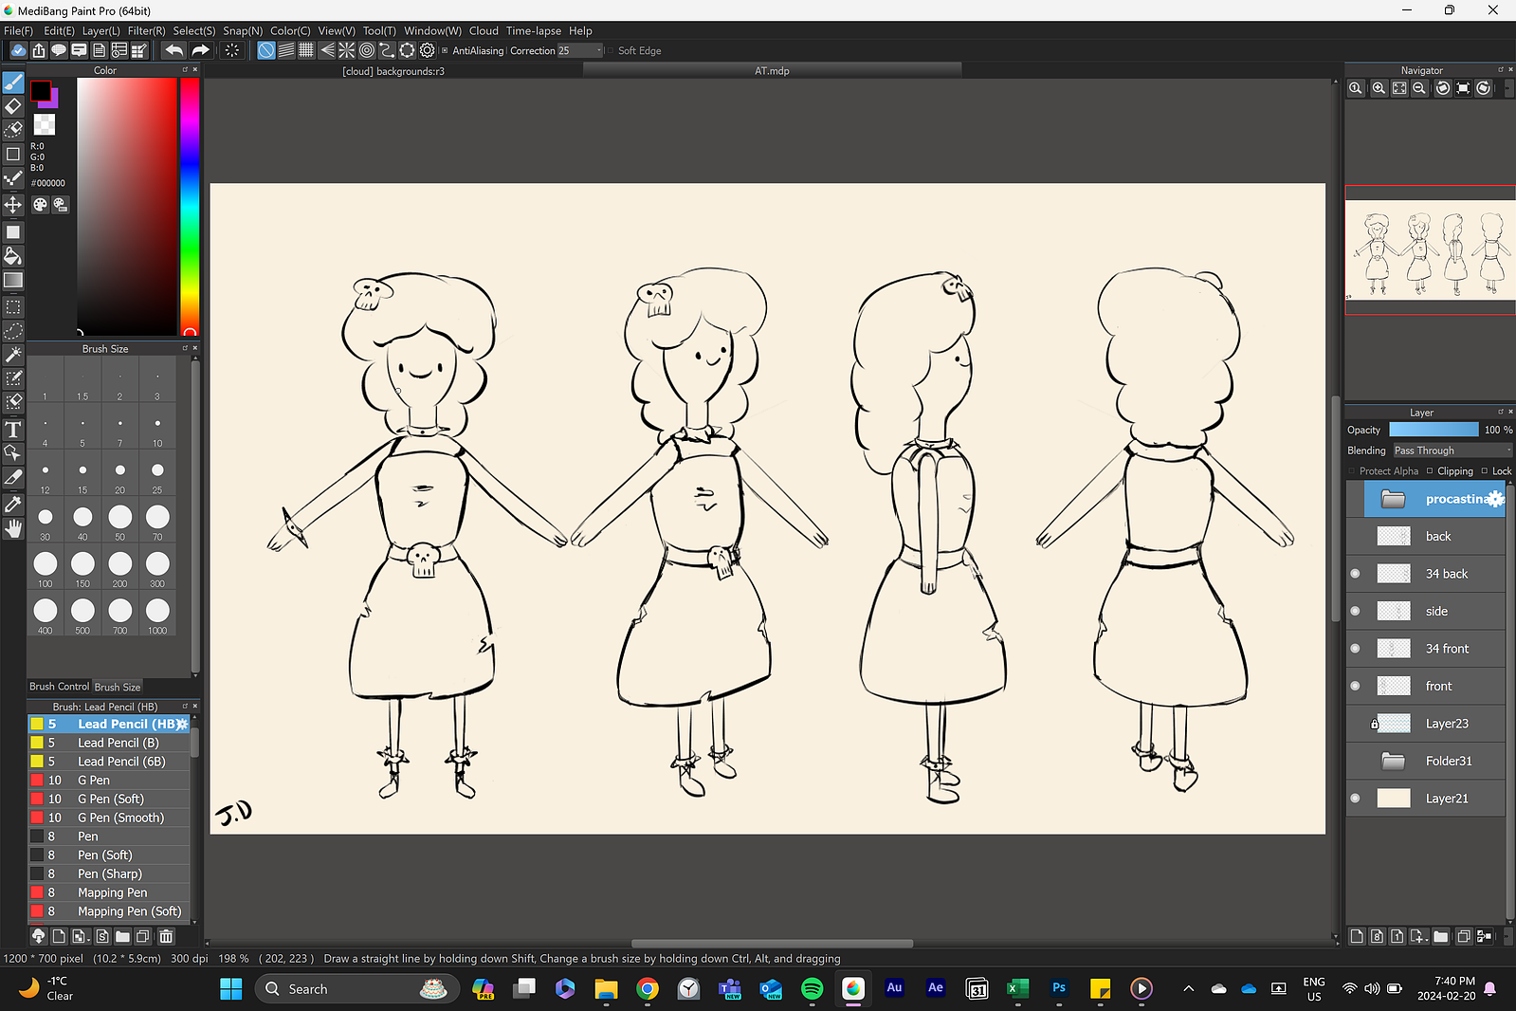
Task: Click Navigator zoom in icon
Action: [x=1379, y=88]
